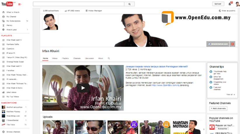Viewport: 240px width, 134px height.
Task: Subscribe to Popular on YouTube
Action: [x=222, y=129]
